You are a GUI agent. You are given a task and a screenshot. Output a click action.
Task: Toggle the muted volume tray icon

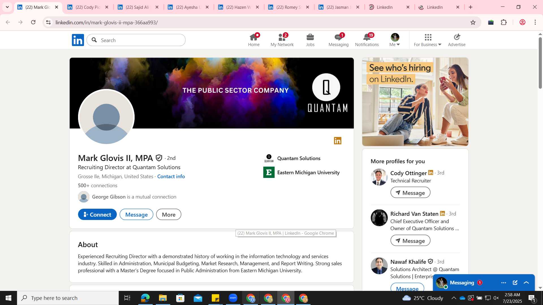click(x=496, y=298)
